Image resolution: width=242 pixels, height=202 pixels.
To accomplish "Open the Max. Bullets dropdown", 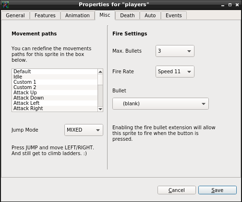I will pyautogui.click(x=175, y=51).
